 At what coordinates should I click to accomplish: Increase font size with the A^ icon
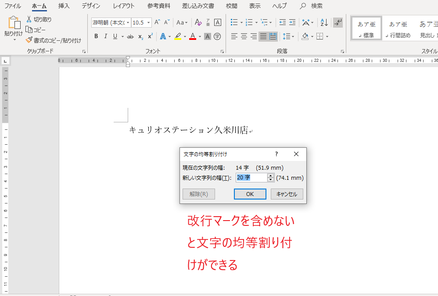click(158, 22)
